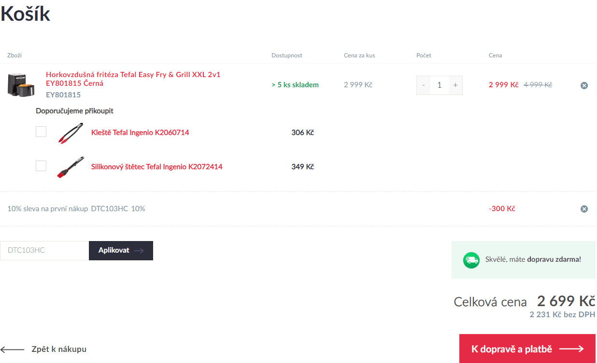Click the Cena za kus column header

(359, 55)
